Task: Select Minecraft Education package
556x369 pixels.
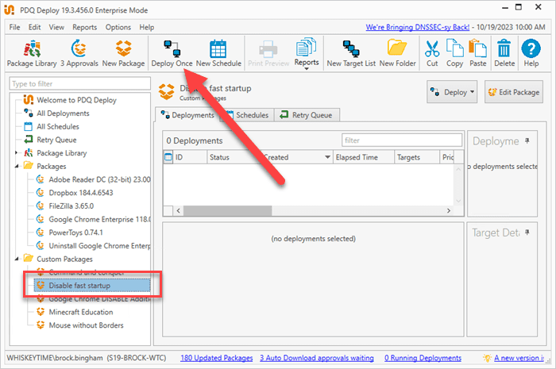Action: click(x=81, y=312)
